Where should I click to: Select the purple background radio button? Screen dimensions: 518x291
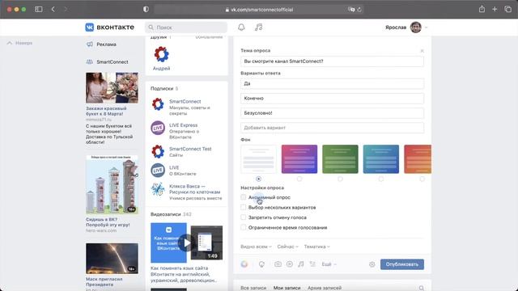(299, 179)
